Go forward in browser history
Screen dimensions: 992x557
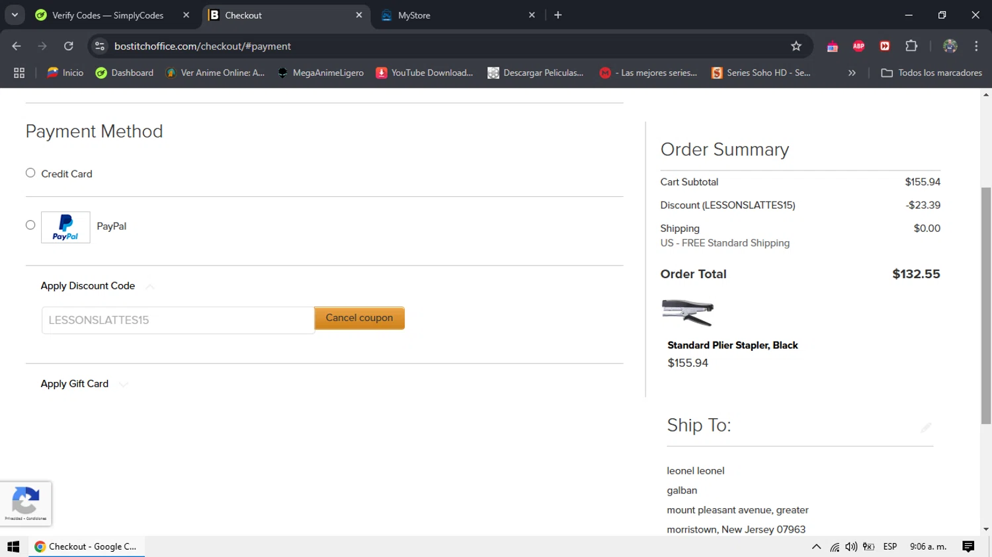coord(42,46)
